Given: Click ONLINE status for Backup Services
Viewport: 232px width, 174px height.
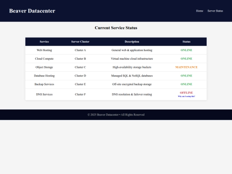Looking at the screenshot, I should point(186,84).
